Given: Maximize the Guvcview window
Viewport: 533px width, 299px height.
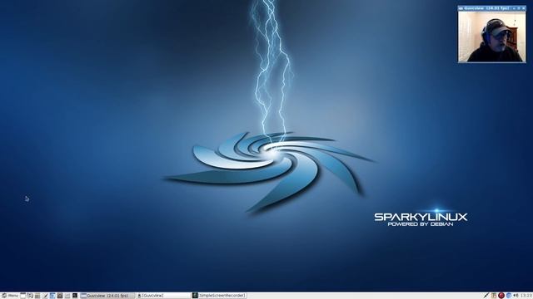Looking at the screenshot, I should point(519,8).
